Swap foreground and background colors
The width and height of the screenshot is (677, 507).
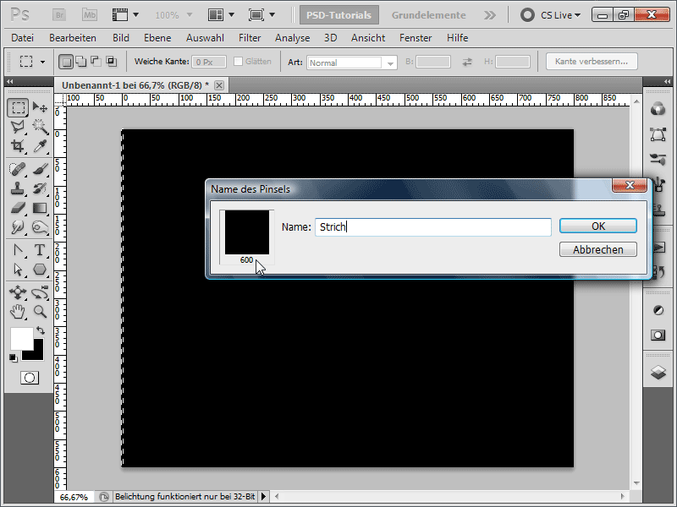[41, 330]
